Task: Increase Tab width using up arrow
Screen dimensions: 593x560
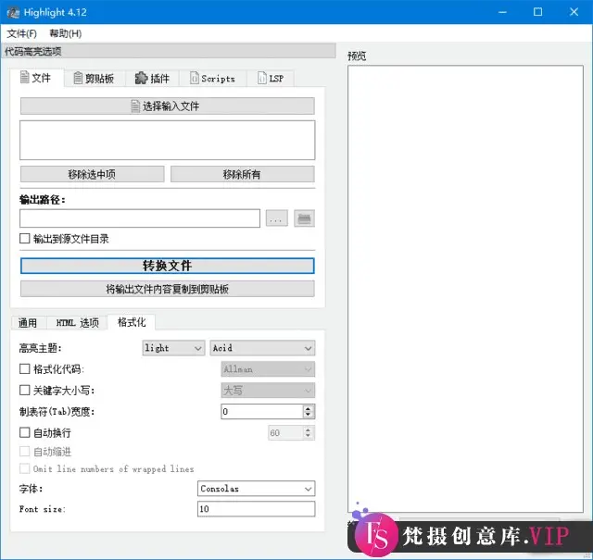Action: click(309, 408)
